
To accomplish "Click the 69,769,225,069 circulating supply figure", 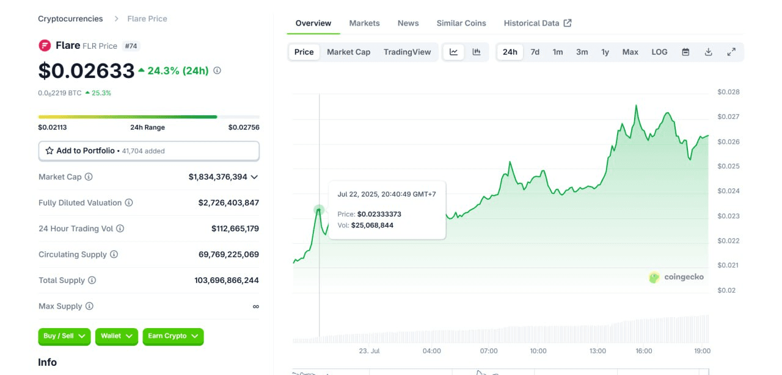I will coord(228,254).
